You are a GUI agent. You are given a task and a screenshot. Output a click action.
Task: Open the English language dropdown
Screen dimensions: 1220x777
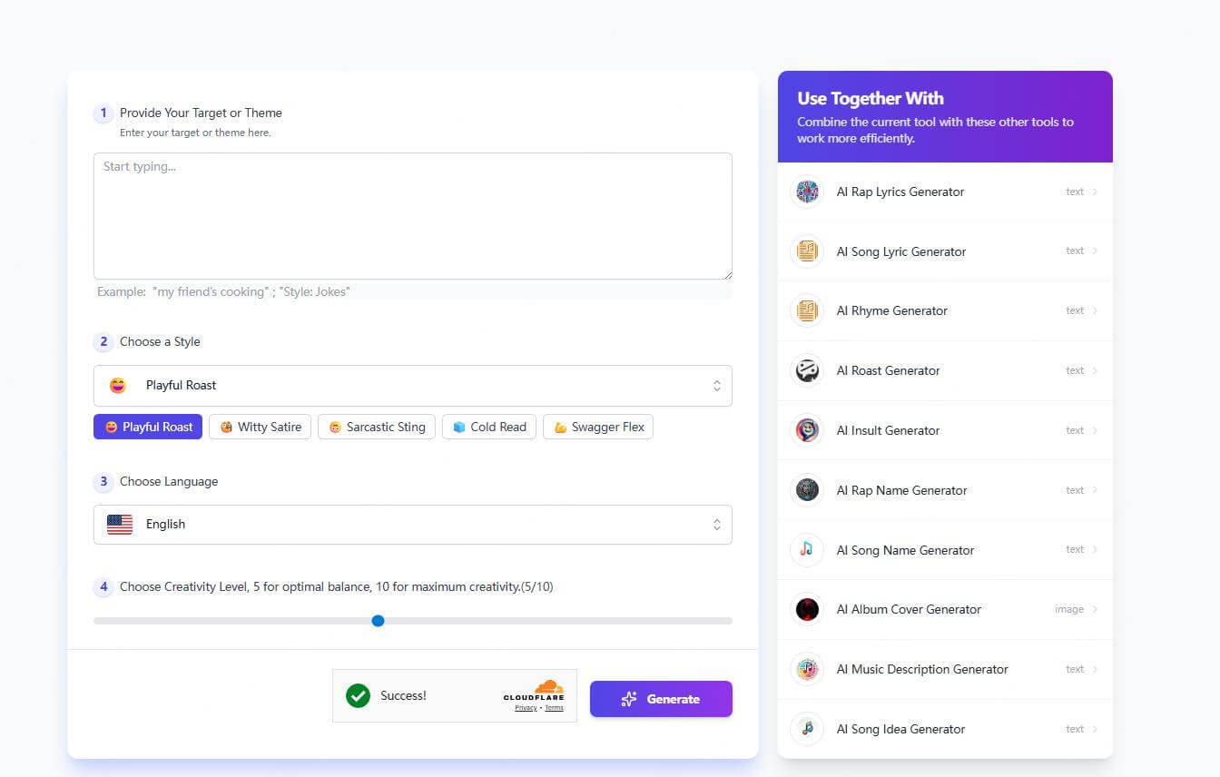tap(412, 525)
